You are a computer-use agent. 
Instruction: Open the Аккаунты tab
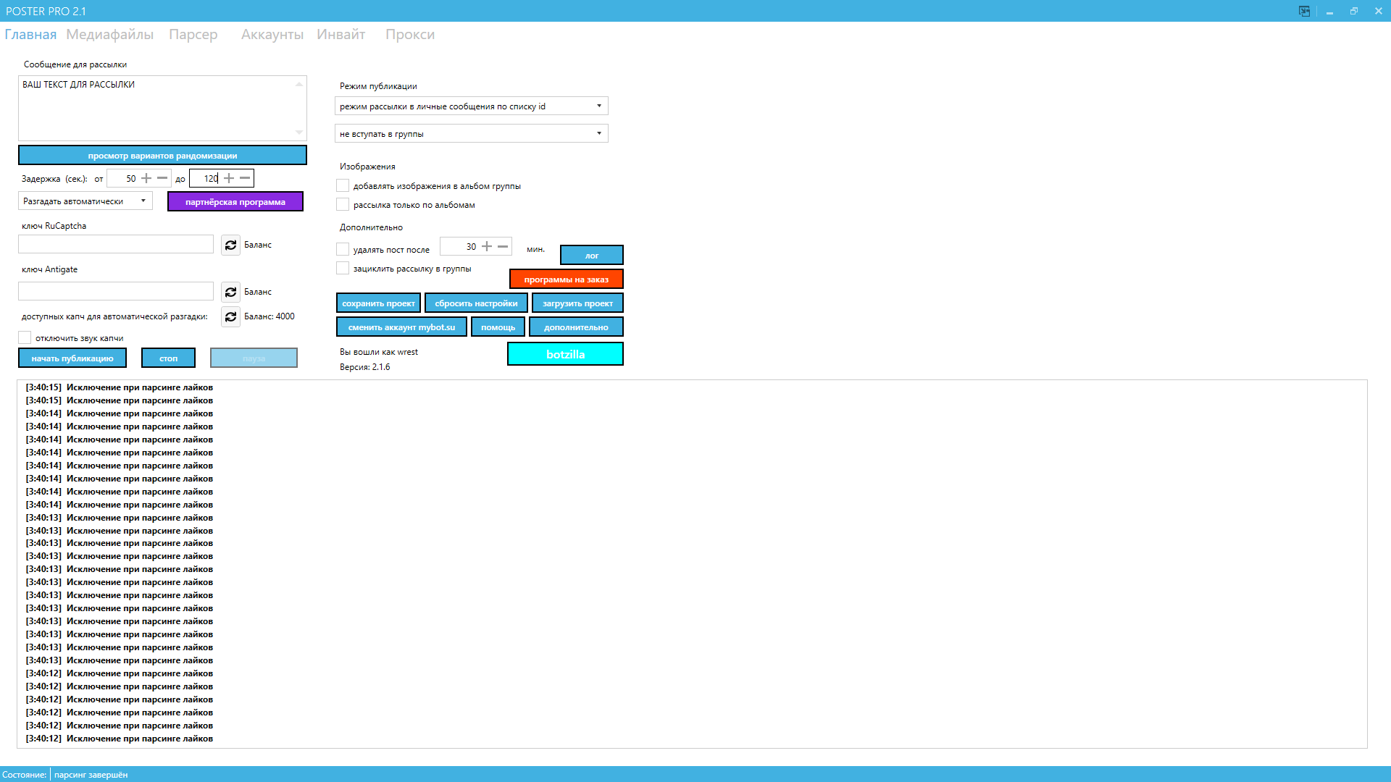272,35
